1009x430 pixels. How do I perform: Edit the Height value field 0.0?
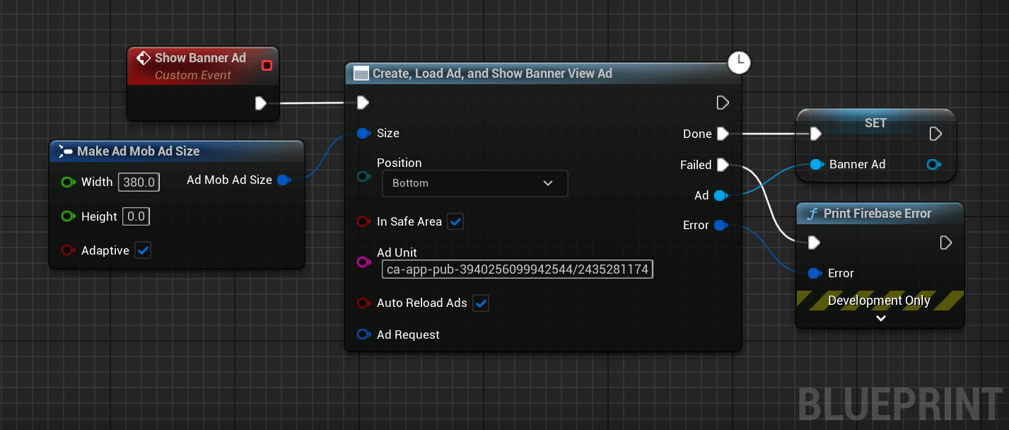click(x=136, y=216)
